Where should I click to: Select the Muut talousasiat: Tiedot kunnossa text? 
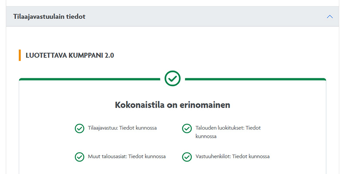pos(127,157)
